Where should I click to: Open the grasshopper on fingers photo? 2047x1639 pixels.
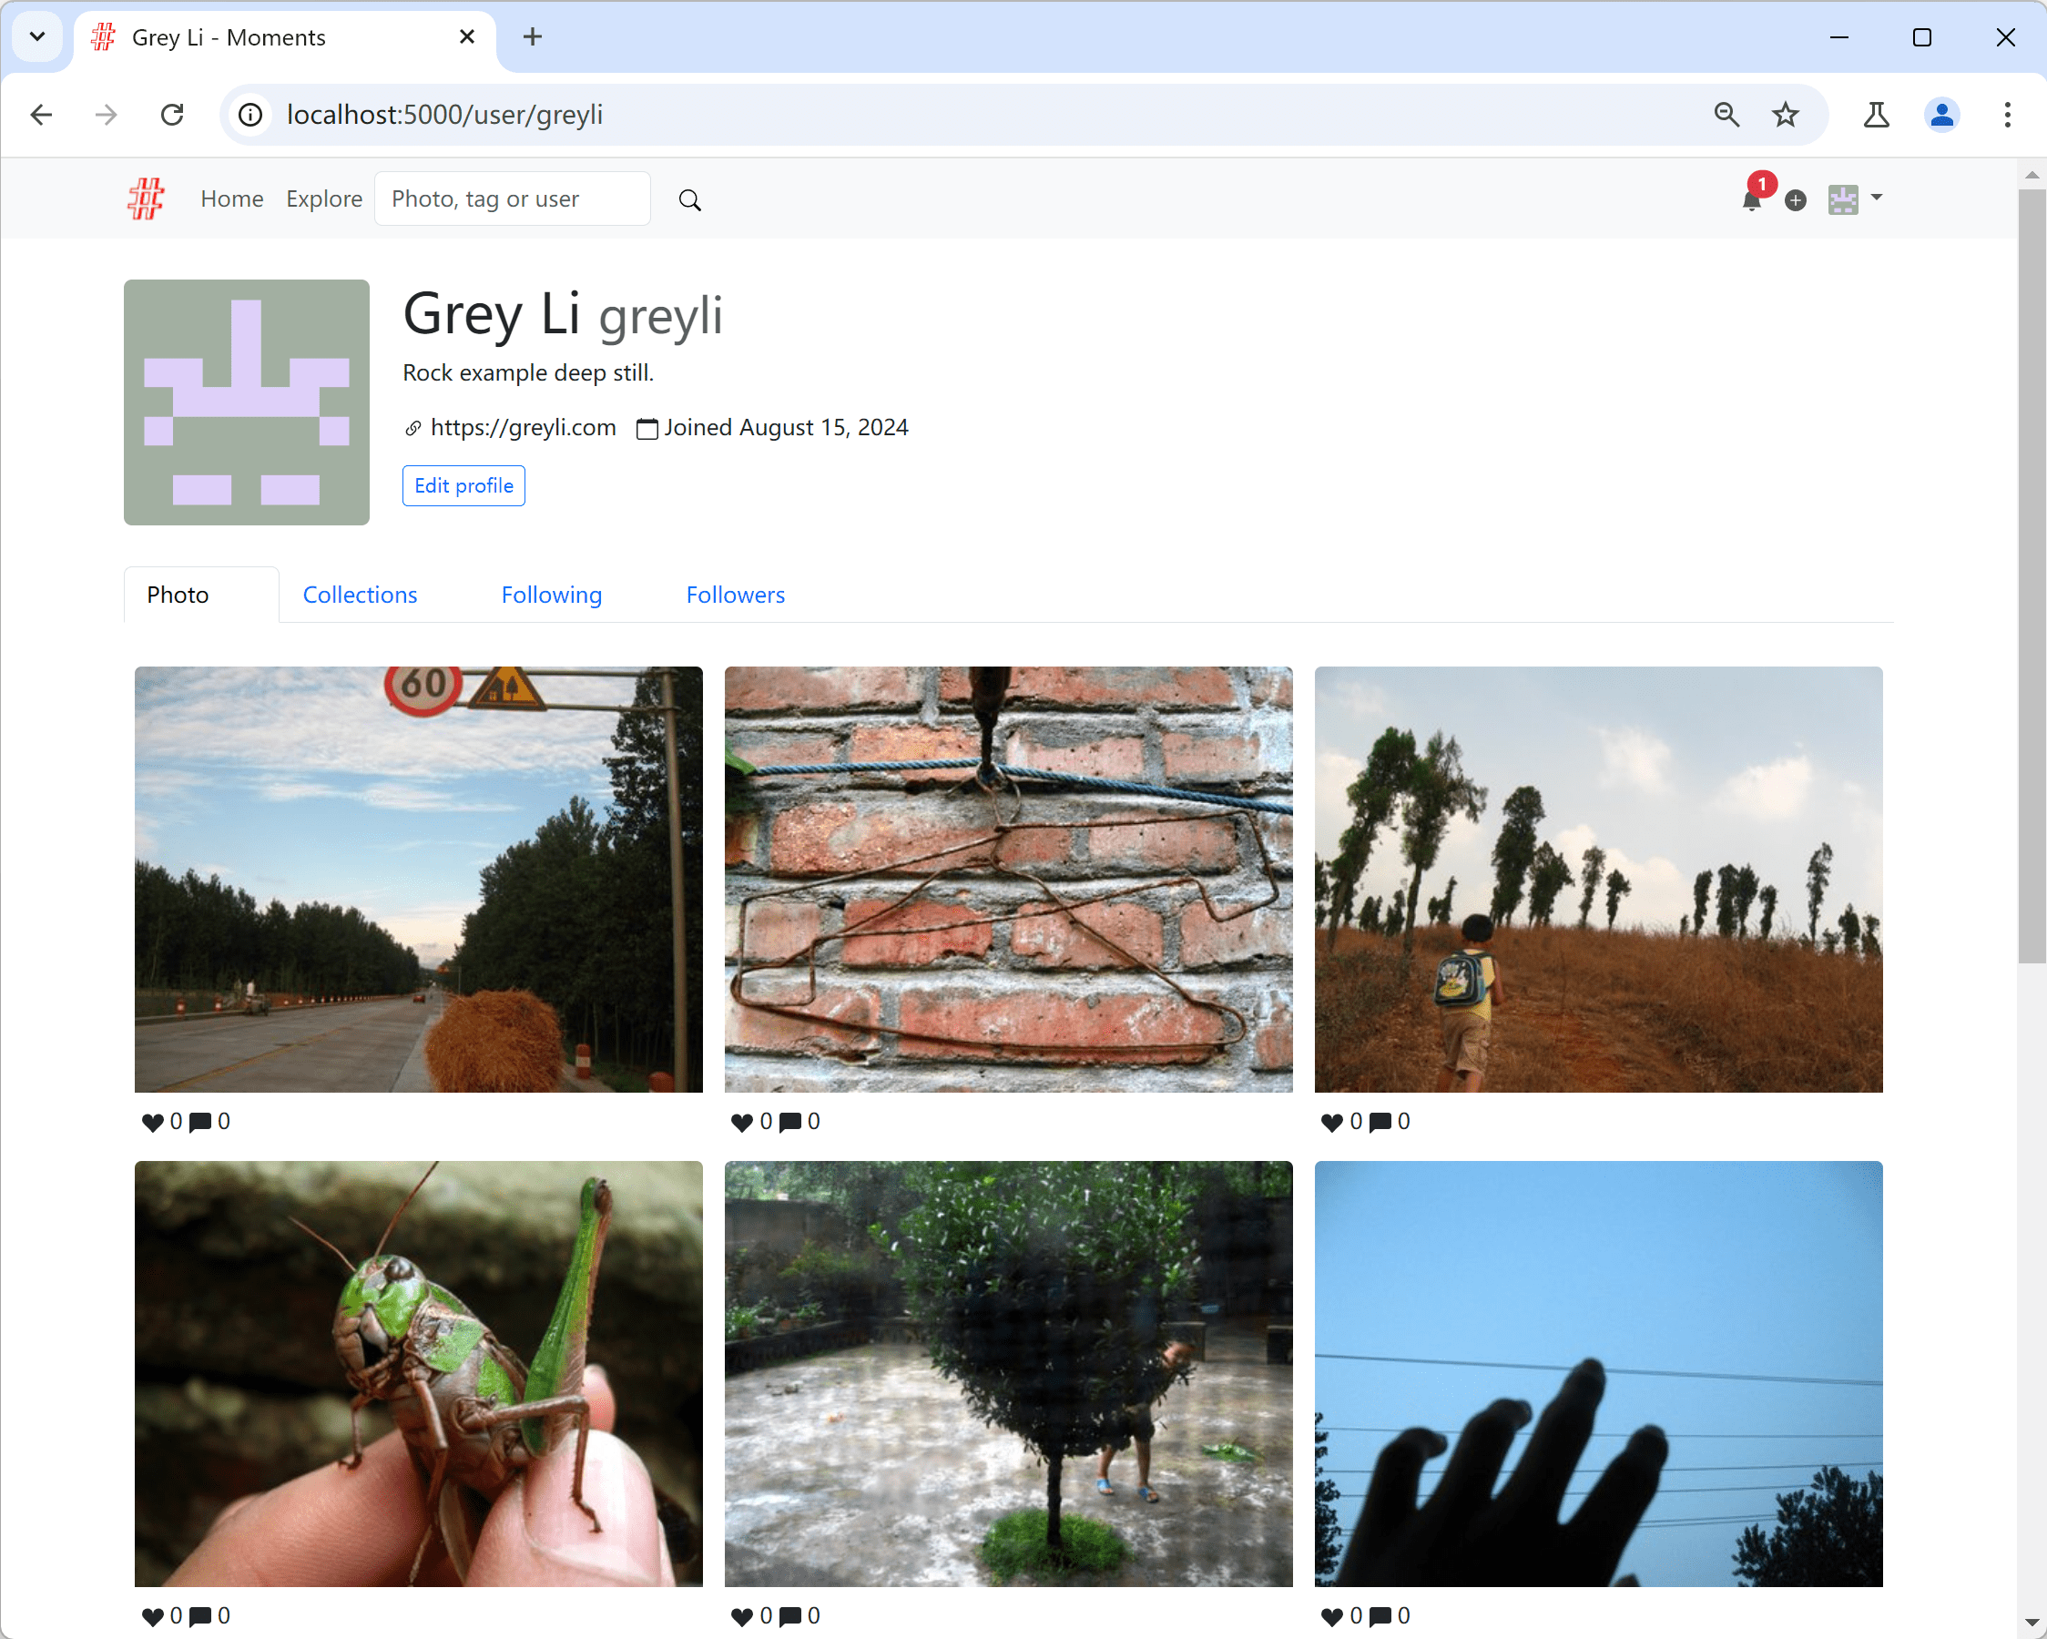419,1373
